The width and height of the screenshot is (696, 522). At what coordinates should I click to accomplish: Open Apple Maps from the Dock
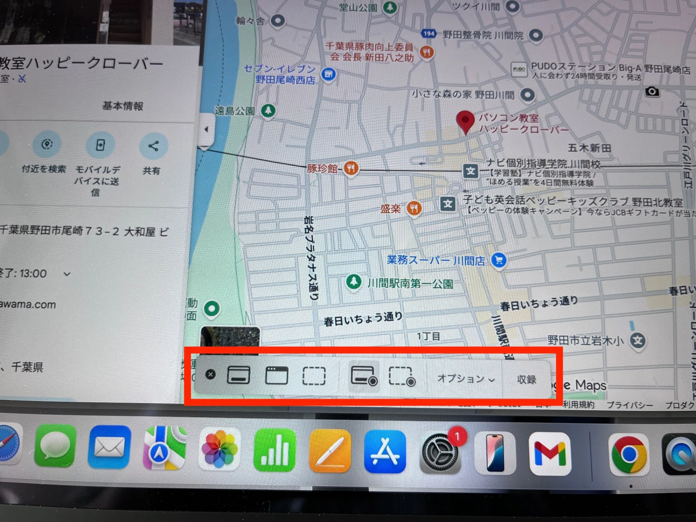[164, 448]
